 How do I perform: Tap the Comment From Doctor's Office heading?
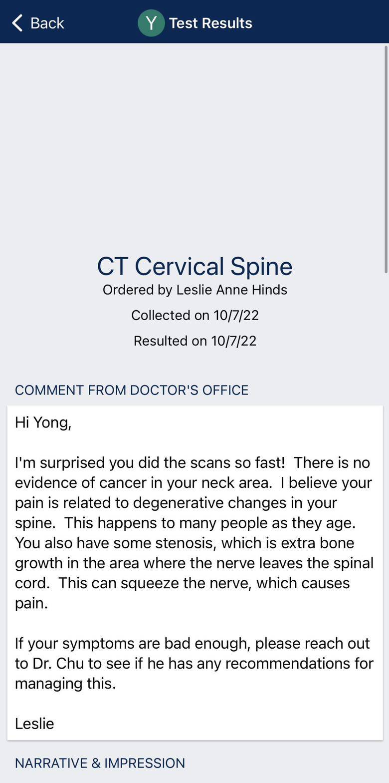[x=132, y=390]
